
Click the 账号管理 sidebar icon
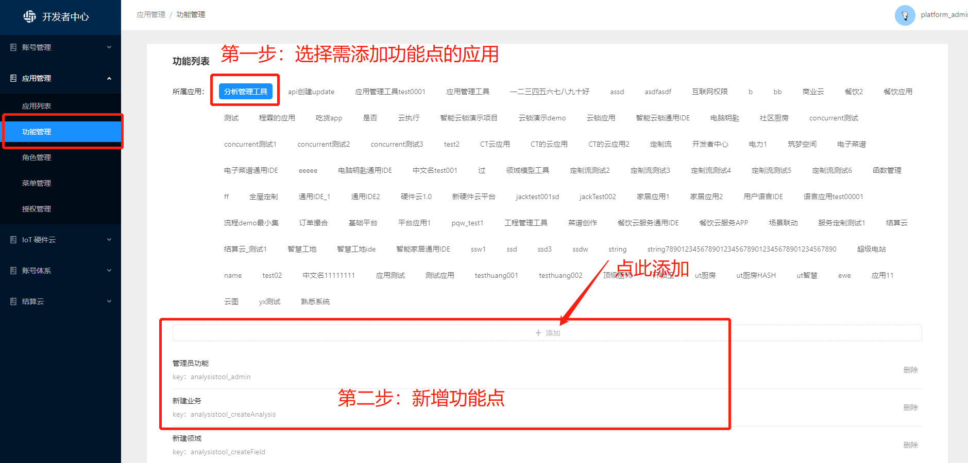click(x=13, y=47)
